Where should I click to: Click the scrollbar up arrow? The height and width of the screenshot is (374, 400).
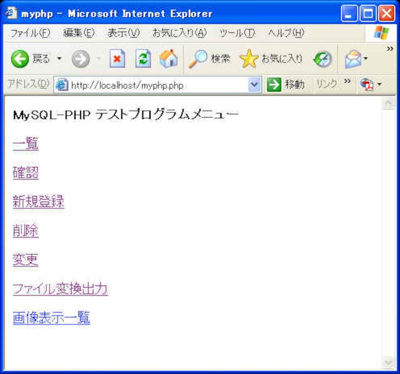pos(388,103)
